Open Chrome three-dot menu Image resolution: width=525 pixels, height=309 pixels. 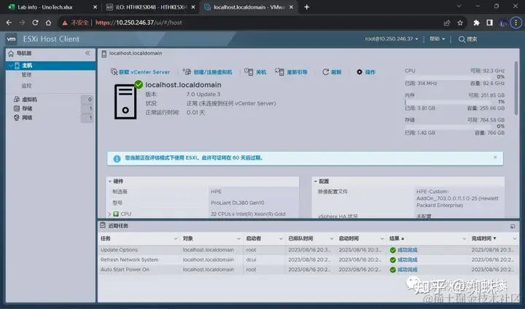tap(516, 23)
